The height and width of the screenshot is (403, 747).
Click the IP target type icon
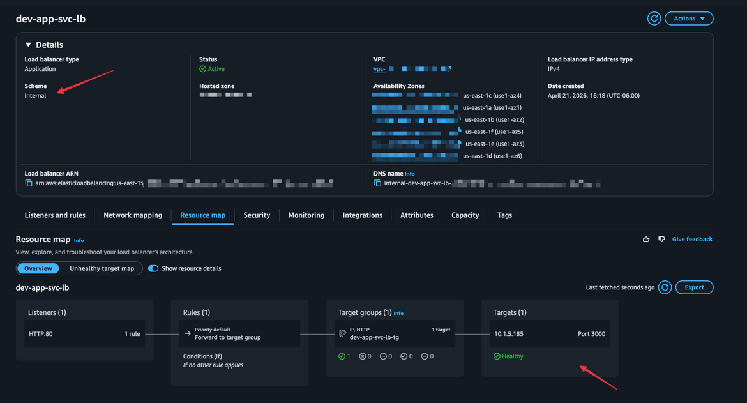tap(342, 334)
